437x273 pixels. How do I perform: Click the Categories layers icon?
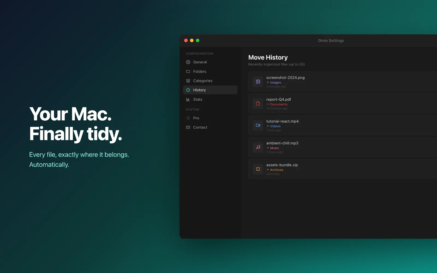[188, 81]
